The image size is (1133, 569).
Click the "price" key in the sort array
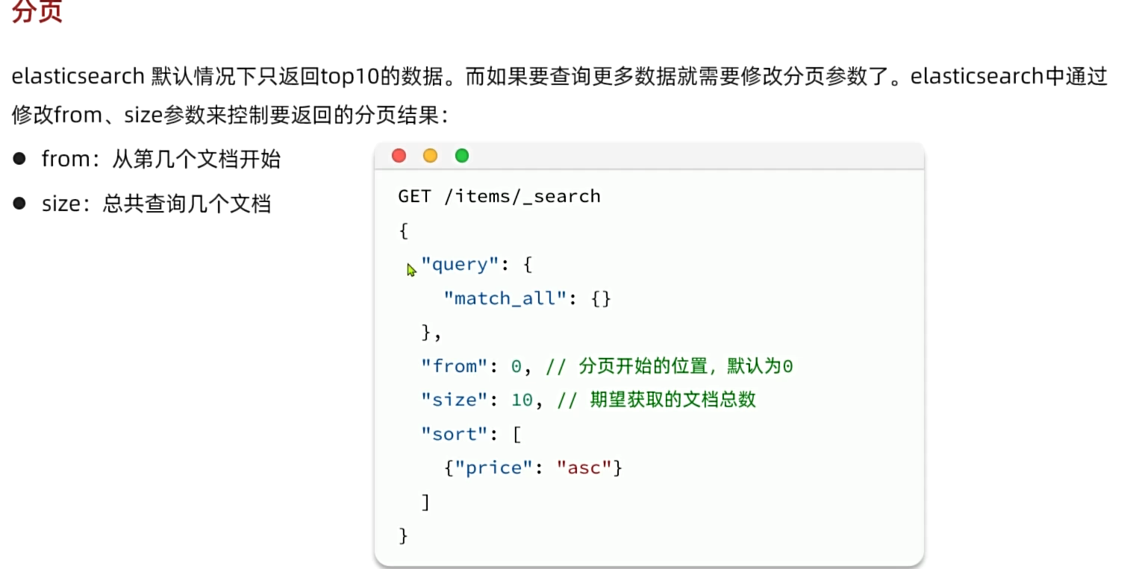493,468
